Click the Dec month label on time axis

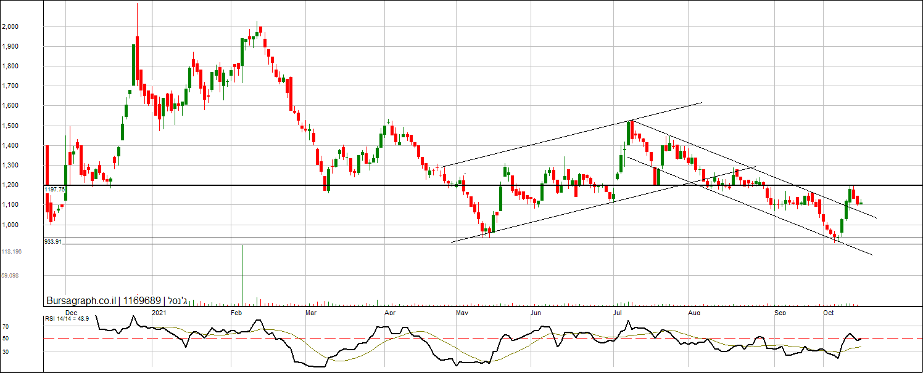tap(72, 313)
